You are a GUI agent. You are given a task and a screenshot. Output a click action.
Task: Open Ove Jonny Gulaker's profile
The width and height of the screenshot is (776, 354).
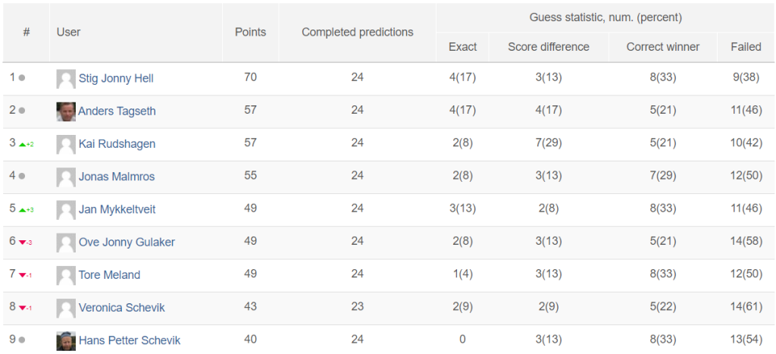[127, 242]
